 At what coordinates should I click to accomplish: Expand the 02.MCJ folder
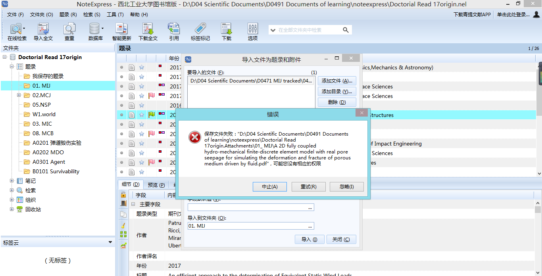(x=19, y=95)
